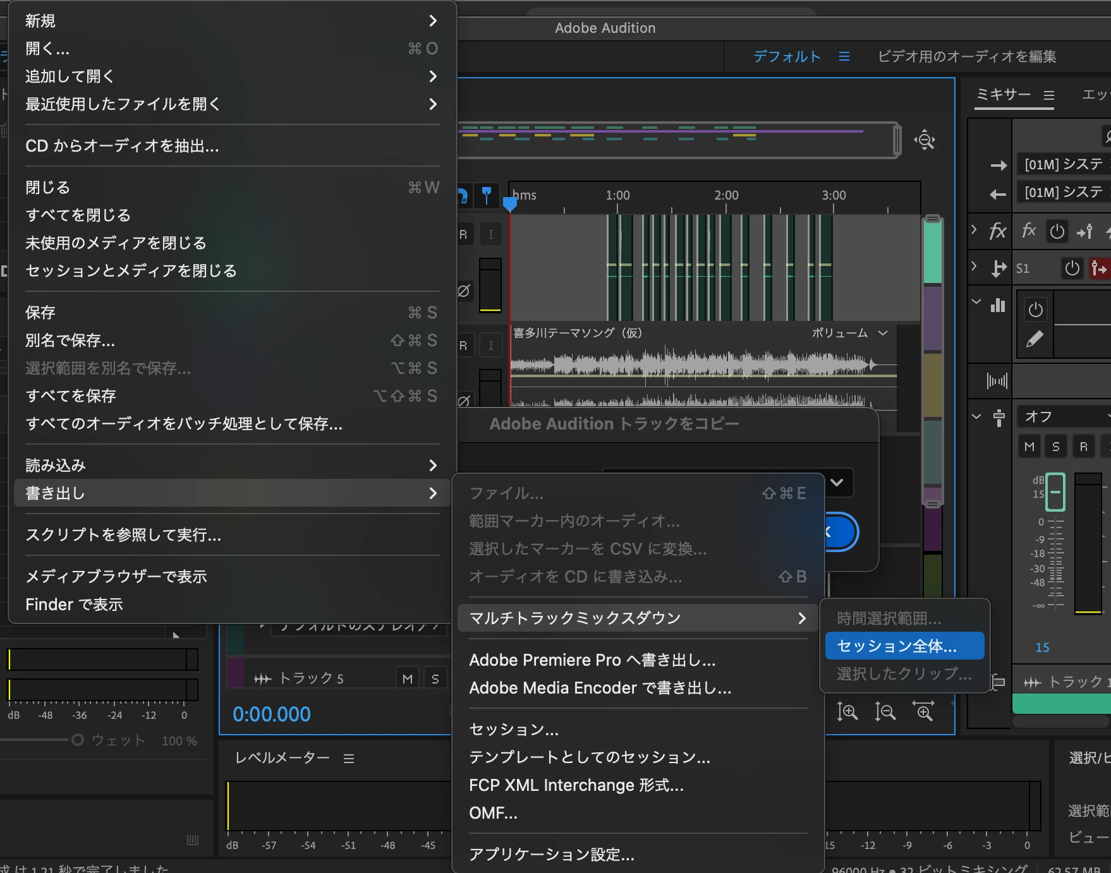Screen dimensions: 1111x873
Task: Select the 書き出し menu item
Action: click(x=232, y=493)
